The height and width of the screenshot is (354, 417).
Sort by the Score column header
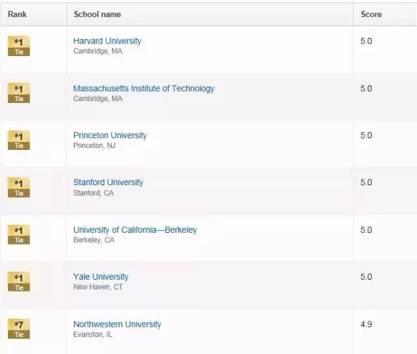pos(371,14)
